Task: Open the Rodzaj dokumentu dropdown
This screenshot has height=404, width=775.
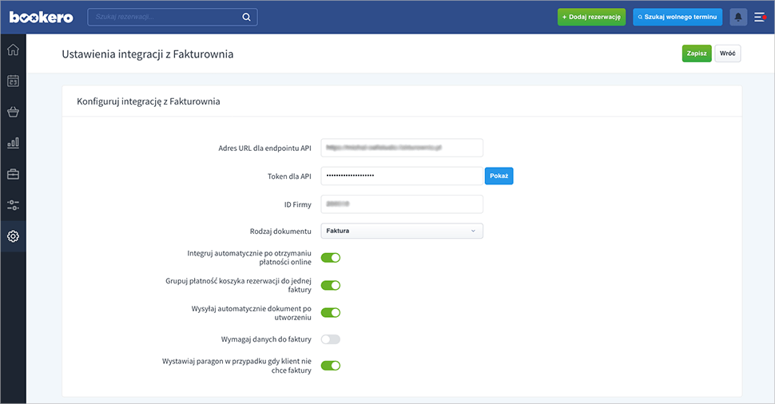Action: coord(402,231)
